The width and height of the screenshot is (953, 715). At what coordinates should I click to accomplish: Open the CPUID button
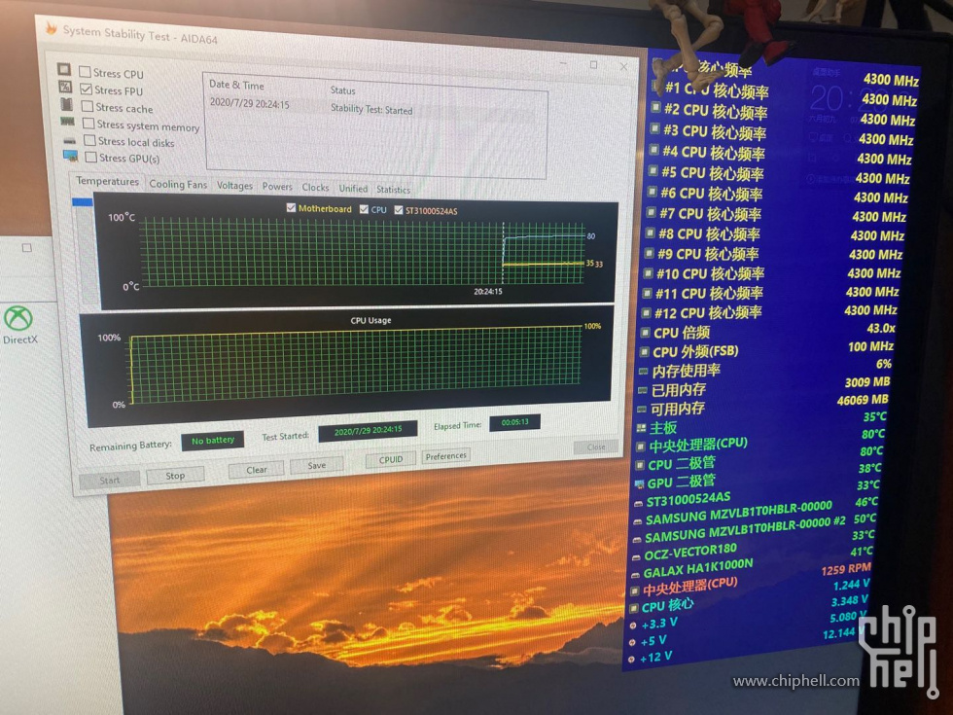[391, 459]
